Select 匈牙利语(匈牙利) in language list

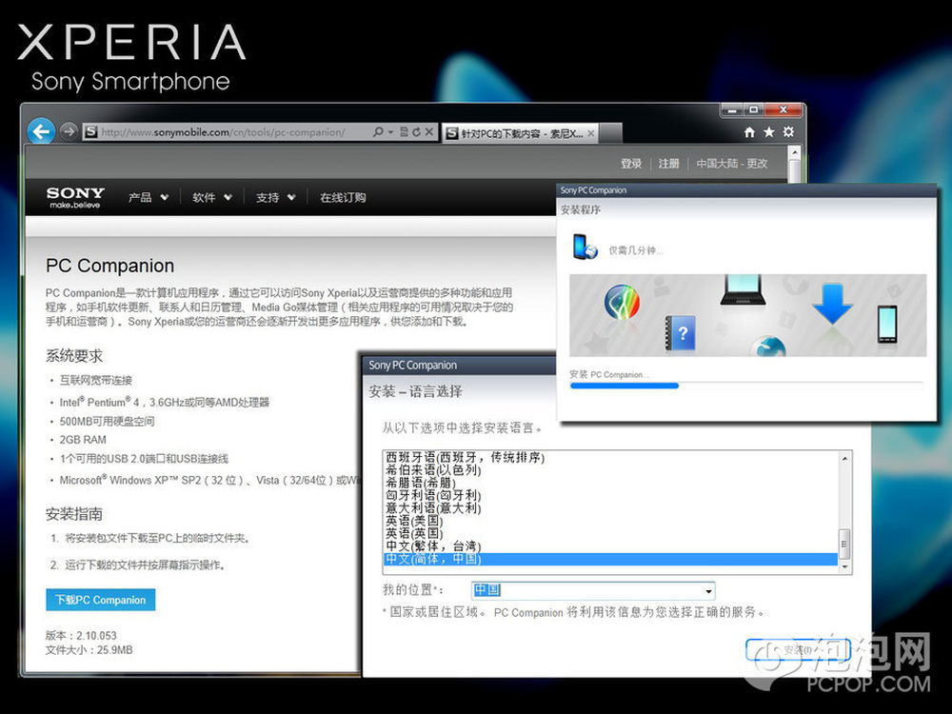click(x=611, y=495)
